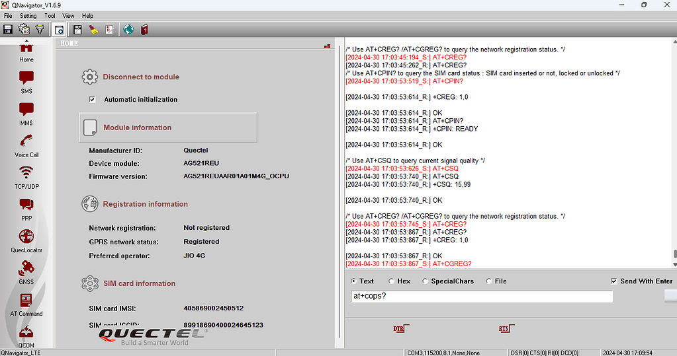
Task: Click the Not registered status value
Action: click(206, 228)
